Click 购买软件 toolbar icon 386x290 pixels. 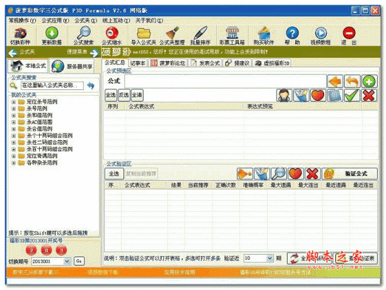coord(264,36)
